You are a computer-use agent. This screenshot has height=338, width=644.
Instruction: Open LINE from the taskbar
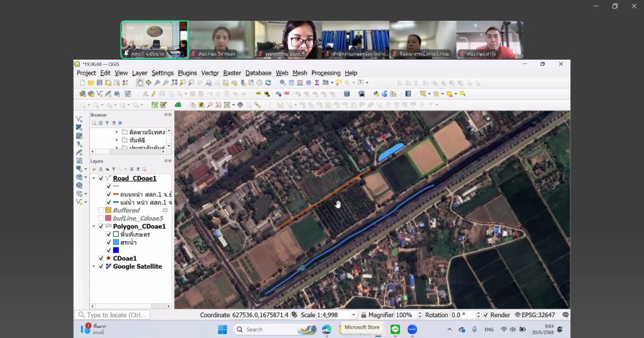click(395, 329)
